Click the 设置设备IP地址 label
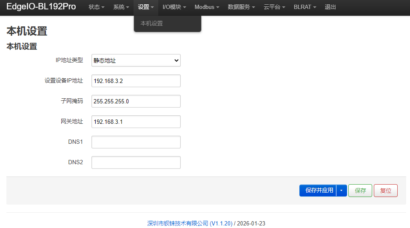 click(x=63, y=80)
